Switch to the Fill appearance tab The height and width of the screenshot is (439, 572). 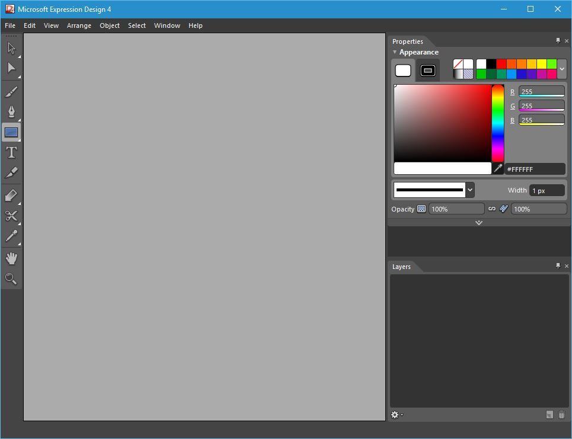coord(403,71)
